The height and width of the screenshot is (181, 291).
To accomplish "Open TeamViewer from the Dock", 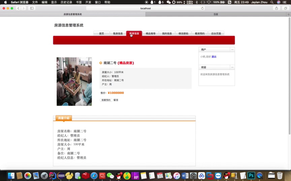I will click(218, 175).
